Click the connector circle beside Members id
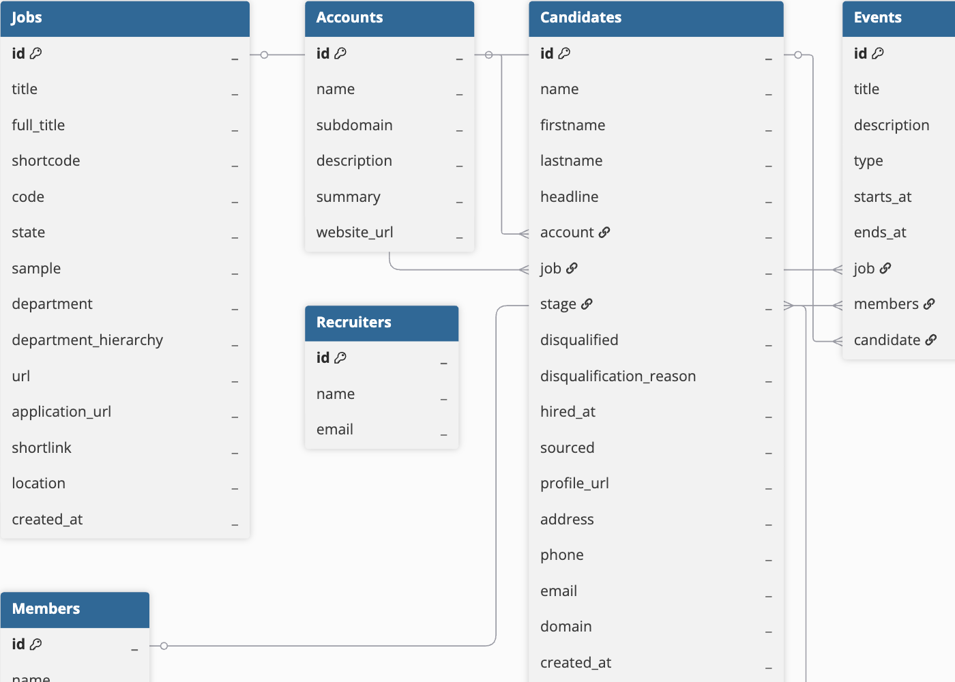The image size is (955, 682). 163,644
